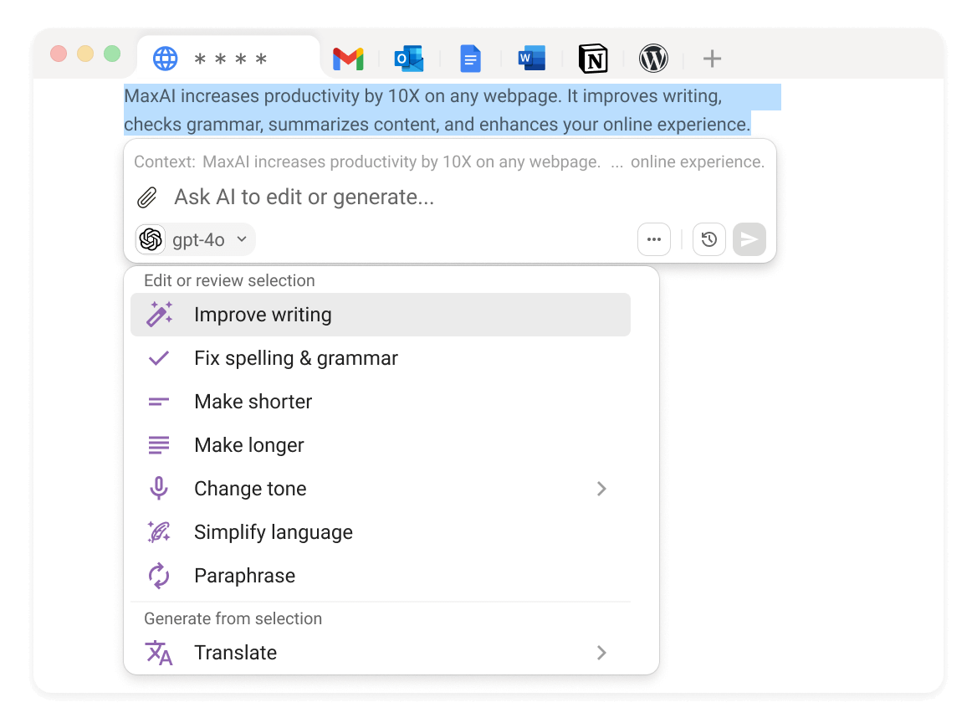Click the send arrow button
This screenshot has height=723, width=977.
[749, 239]
